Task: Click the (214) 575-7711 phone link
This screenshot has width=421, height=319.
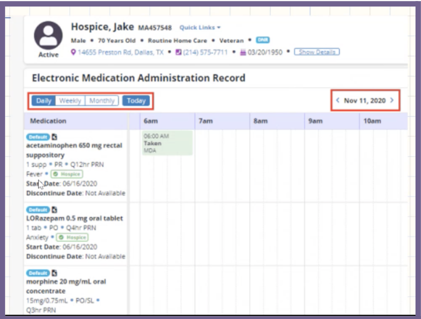Action: pos(205,52)
